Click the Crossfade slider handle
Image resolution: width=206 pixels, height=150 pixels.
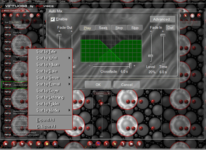coord(131,66)
